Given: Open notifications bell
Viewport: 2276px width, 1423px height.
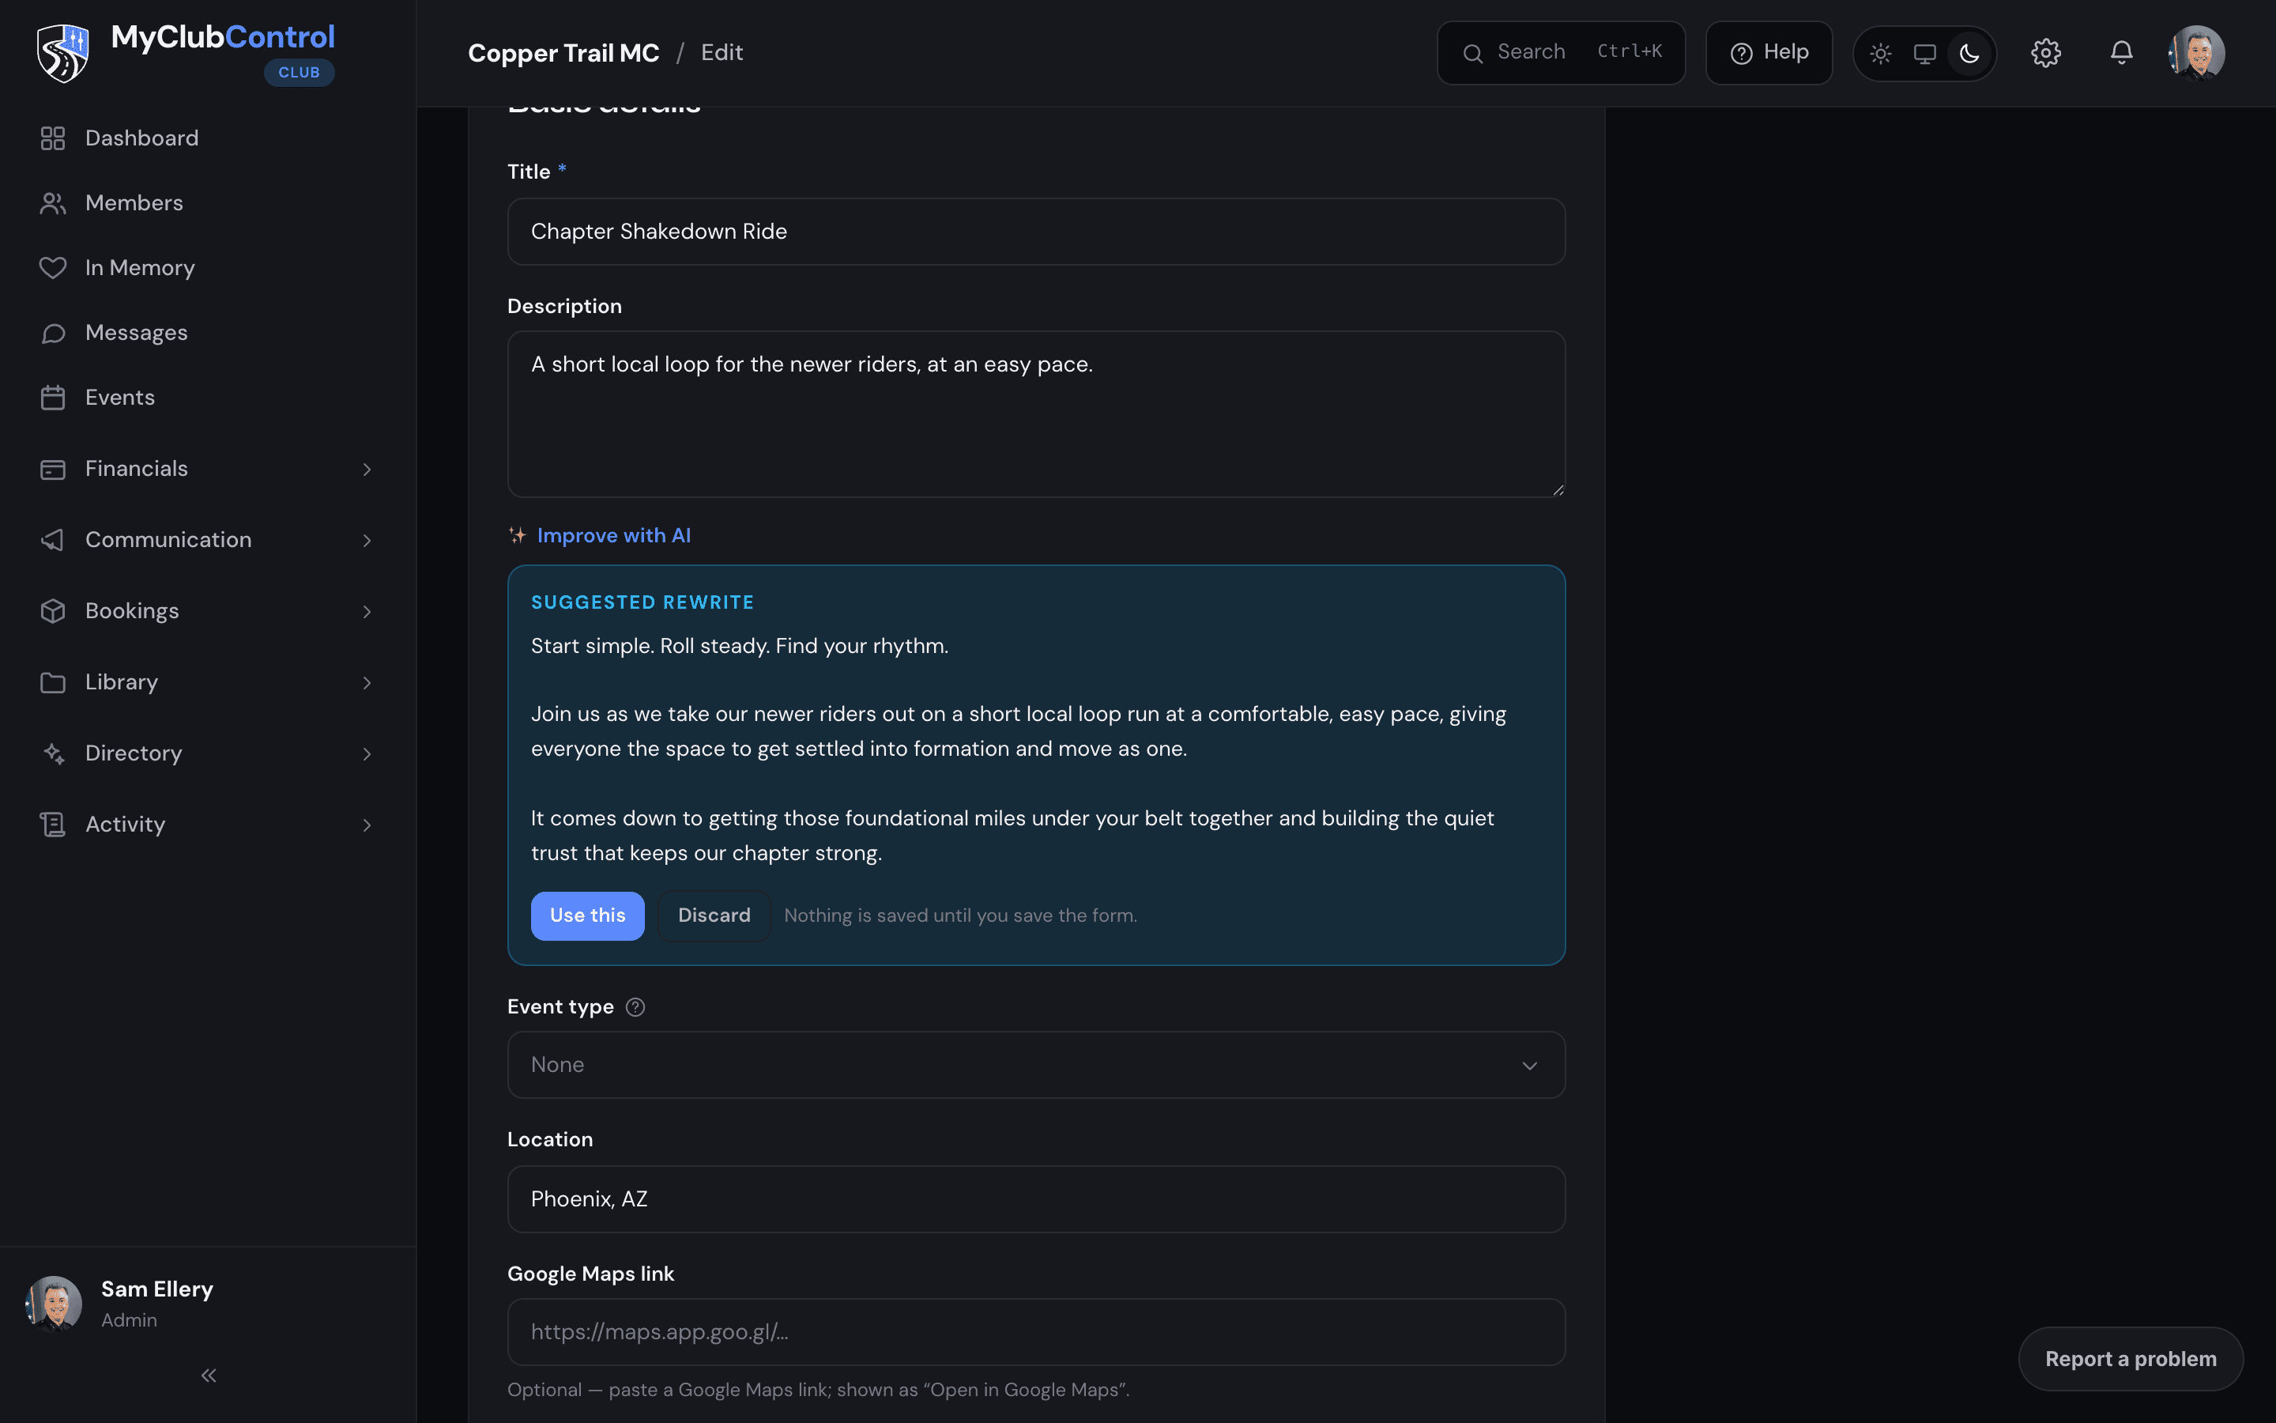Looking at the screenshot, I should point(2121,53).
